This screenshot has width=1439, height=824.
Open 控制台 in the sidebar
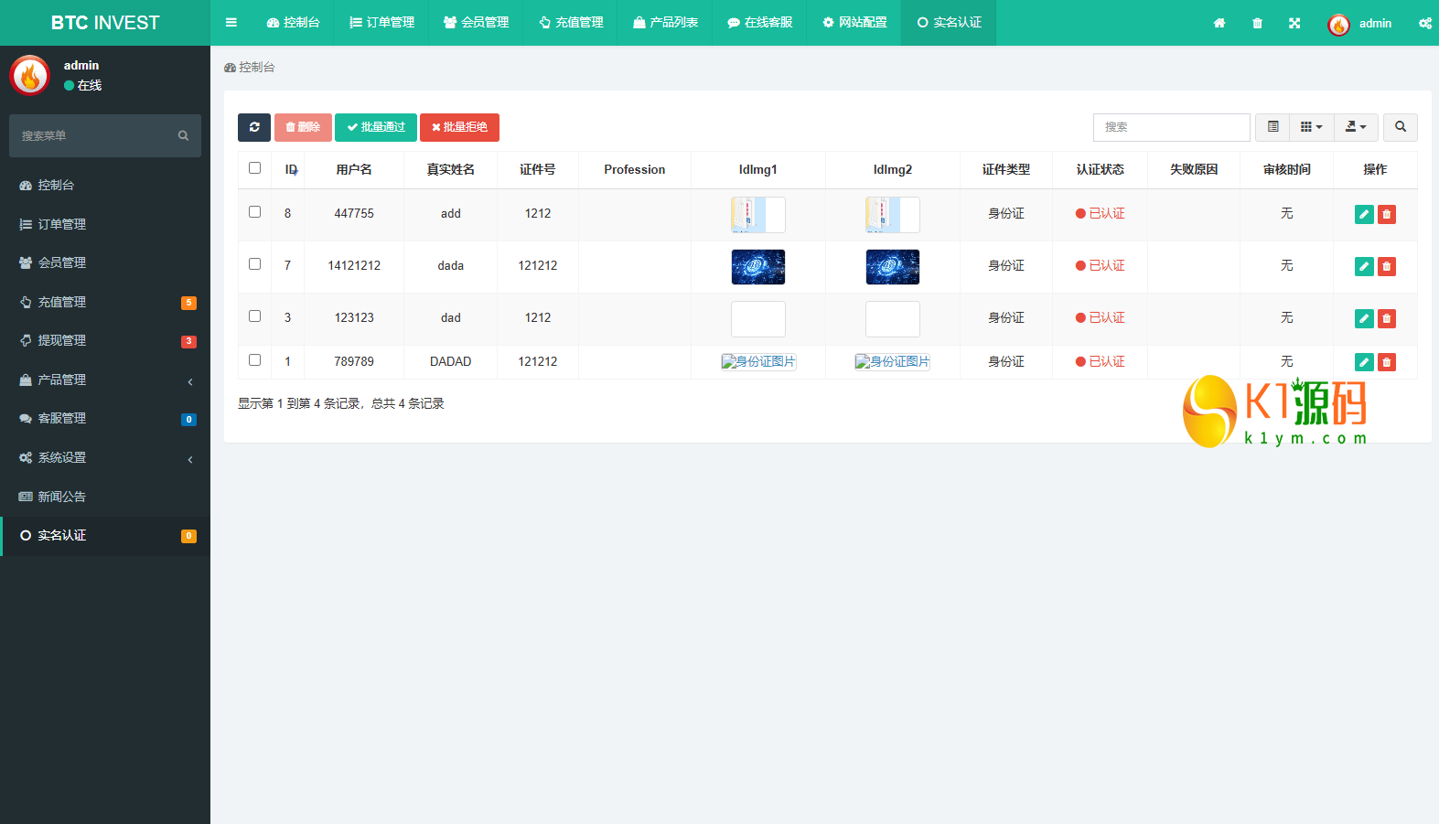tap(105, 185)
